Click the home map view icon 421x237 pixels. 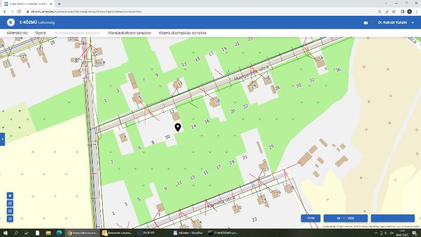point(10,195)
